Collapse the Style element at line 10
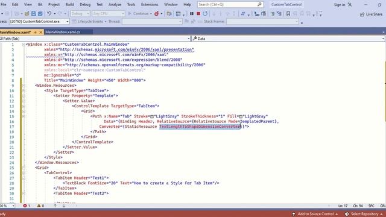Image resolution: width=386 pixels, height=217 pixels. pyautogui.click(x=24, y=91)
